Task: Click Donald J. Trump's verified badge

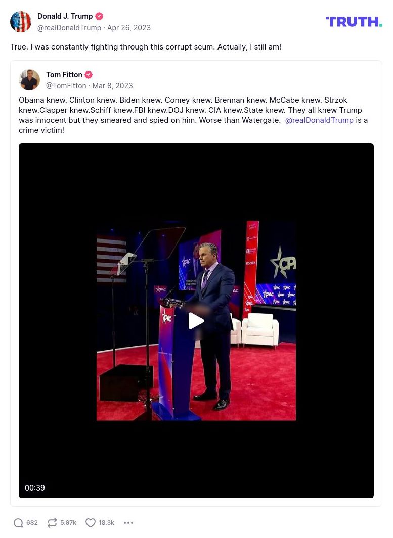Action: (99, 16)
